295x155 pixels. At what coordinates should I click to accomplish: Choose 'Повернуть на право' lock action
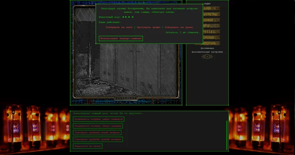pyautogui.click(x=179, y=27)
